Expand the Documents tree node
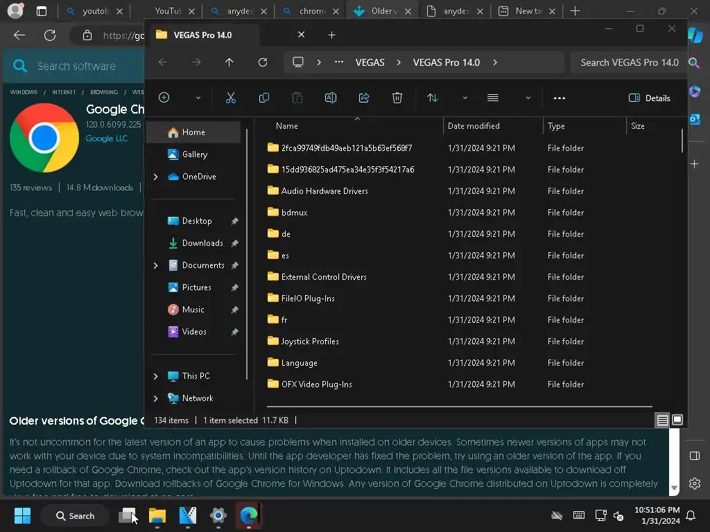710x532 pixels. click(155, 265)
